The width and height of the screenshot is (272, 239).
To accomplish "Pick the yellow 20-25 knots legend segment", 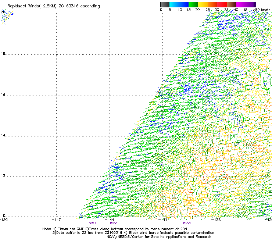I will 203,4.
